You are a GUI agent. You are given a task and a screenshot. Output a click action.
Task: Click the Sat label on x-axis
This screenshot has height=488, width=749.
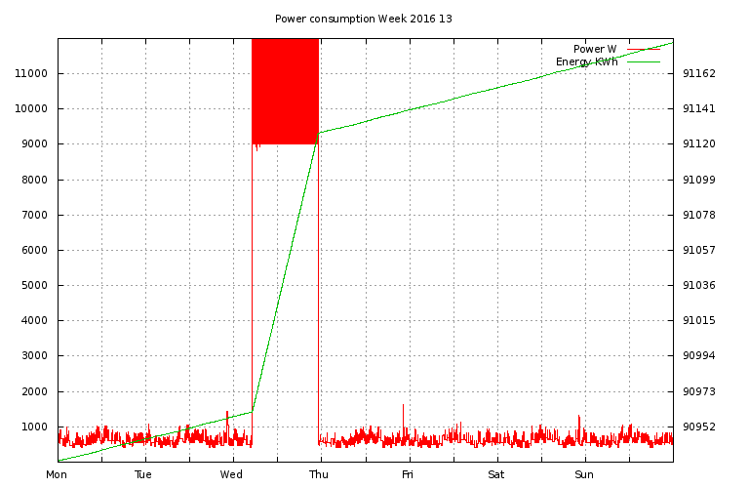point(496,474)
